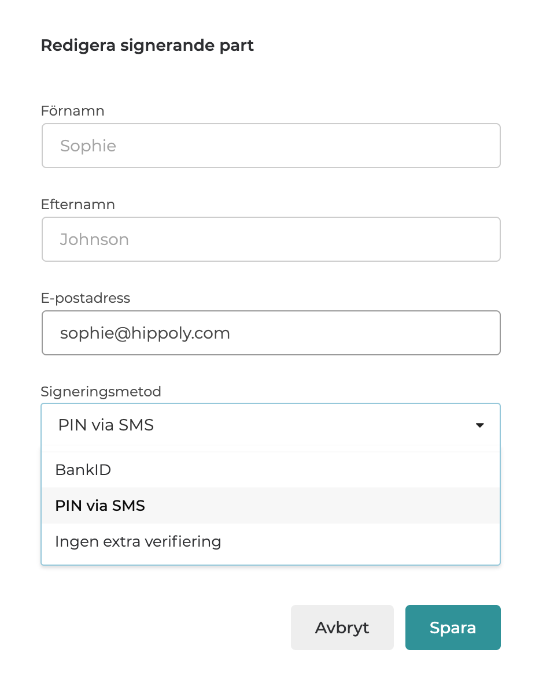Click the Efternamn field label
Screen dimensions: 539x683
(x=77, y=205)
